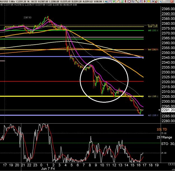Click the 25.00 stochastic level label

(164, 153)
